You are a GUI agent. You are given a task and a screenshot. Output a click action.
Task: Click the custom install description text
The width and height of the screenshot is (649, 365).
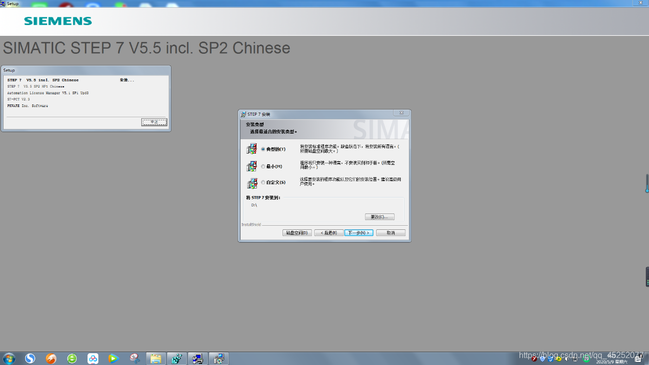pos(350,181)
